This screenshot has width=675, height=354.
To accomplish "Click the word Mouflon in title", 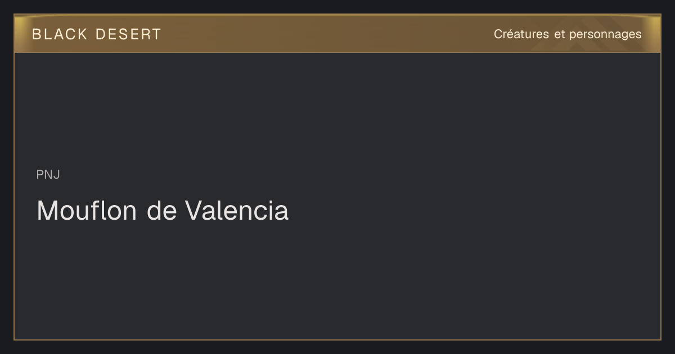I will pos(87,211).
